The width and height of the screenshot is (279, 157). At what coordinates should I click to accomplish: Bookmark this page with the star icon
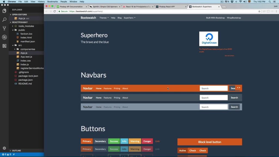[259, 11]
